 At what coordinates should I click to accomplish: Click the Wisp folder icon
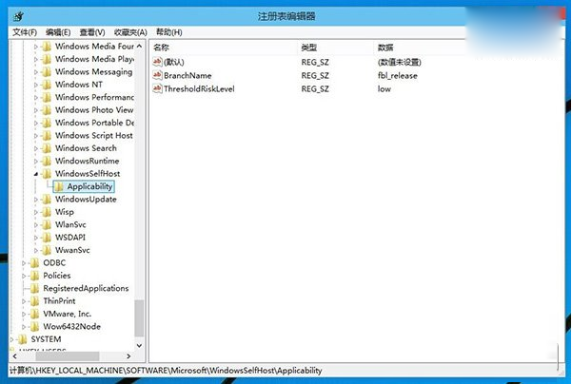(x=47, y=212)
